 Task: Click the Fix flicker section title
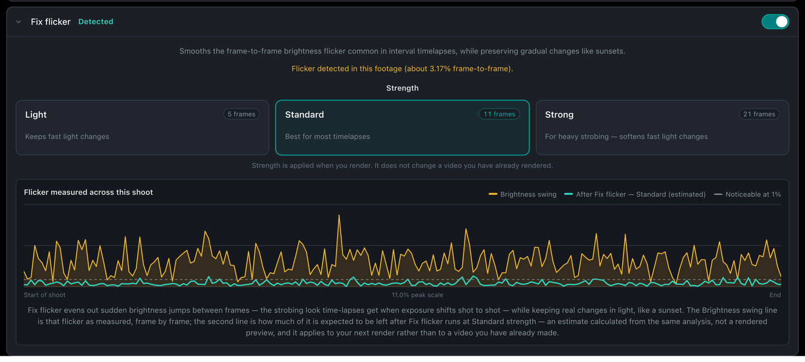click(x=51, y=22)
